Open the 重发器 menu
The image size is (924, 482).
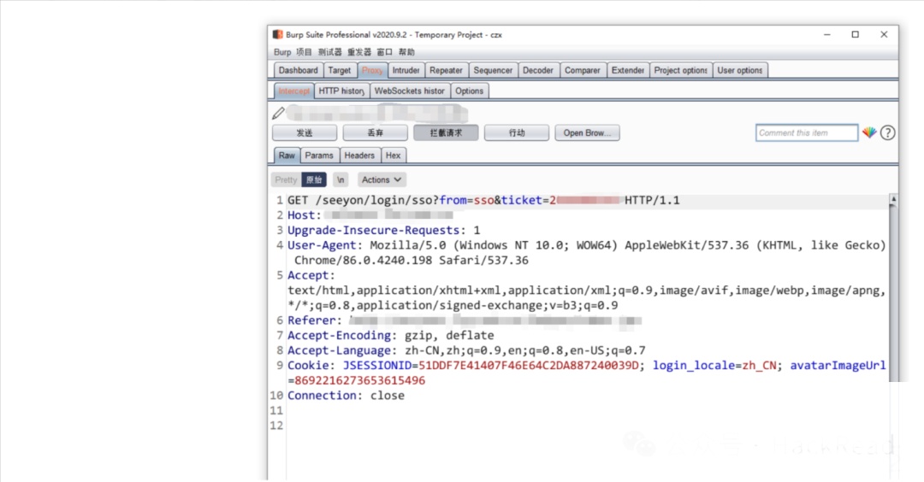(359, 52)
